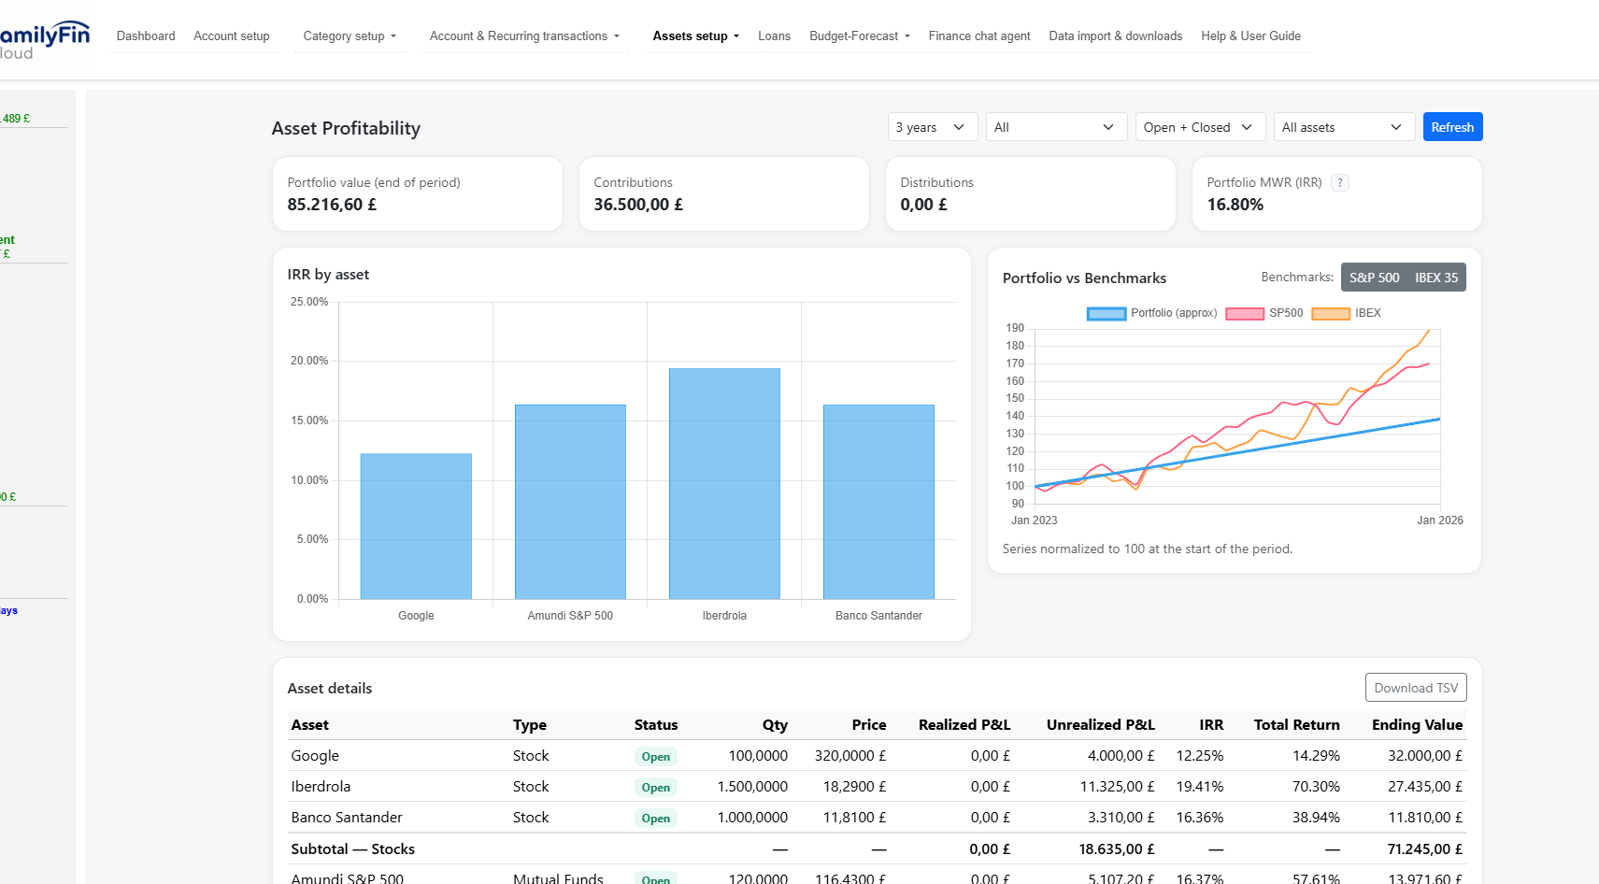This screenshot has width=1599, height=884.
Task: Click the IRR column header
Action: point(1211,725)
